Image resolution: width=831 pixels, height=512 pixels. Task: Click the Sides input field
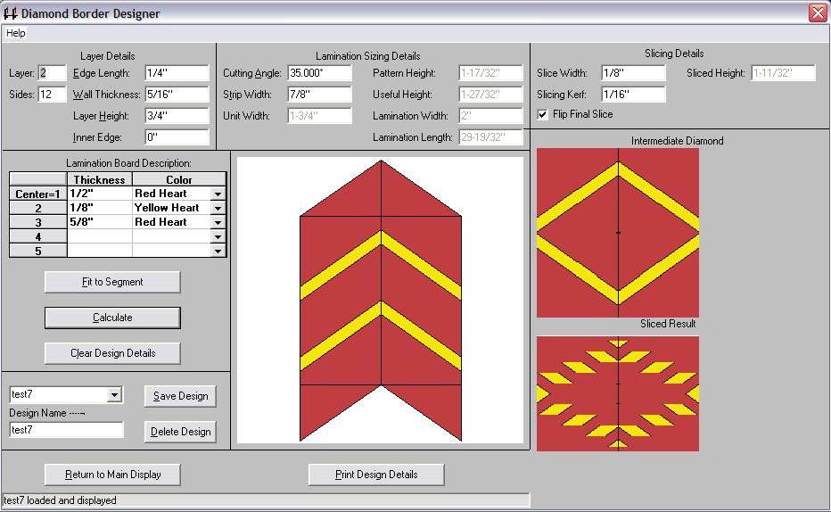point(52,95)
